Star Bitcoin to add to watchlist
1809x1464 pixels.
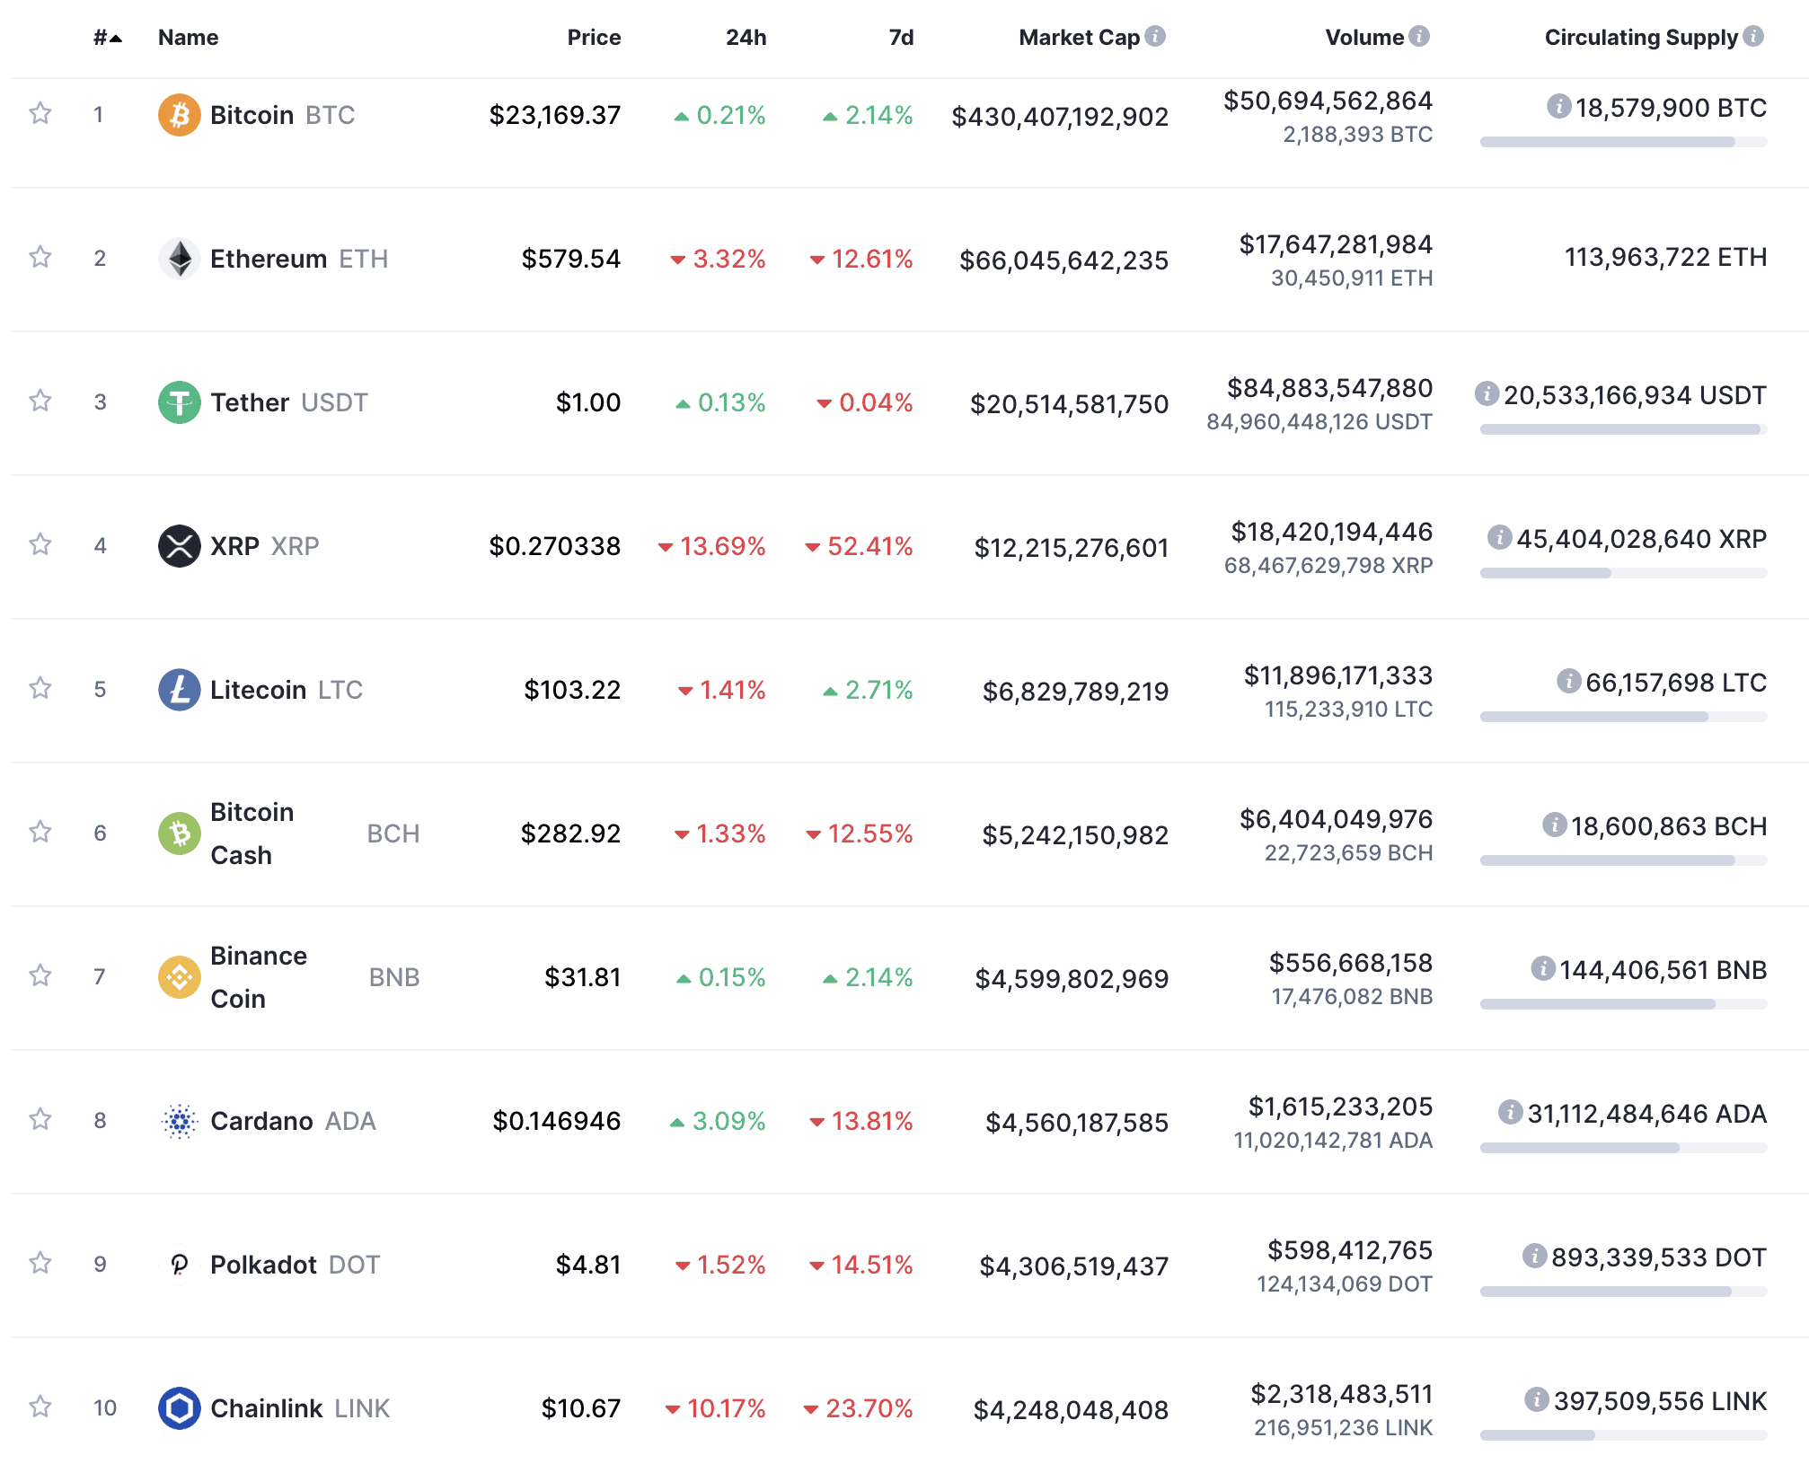pyautogui.click(x=40, y=113)
